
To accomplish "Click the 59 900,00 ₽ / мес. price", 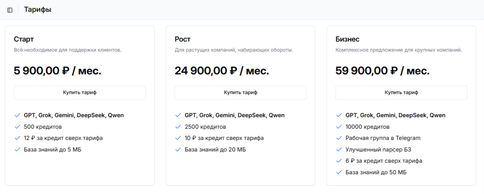I will coord(382,71).
